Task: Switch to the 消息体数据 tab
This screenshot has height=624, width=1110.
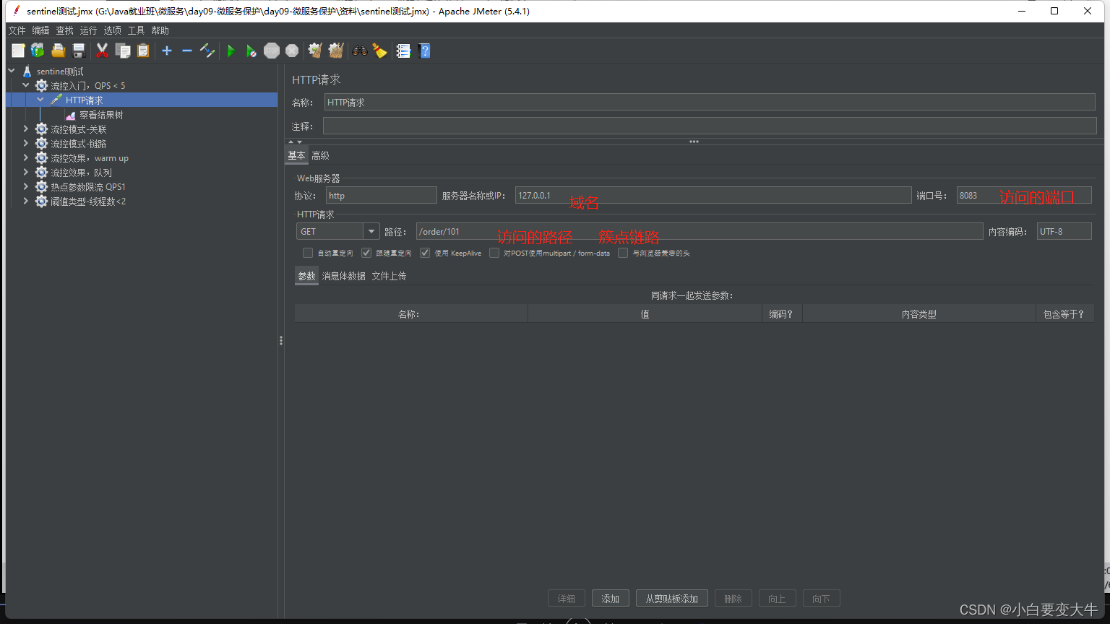Action: click(343, 276)
